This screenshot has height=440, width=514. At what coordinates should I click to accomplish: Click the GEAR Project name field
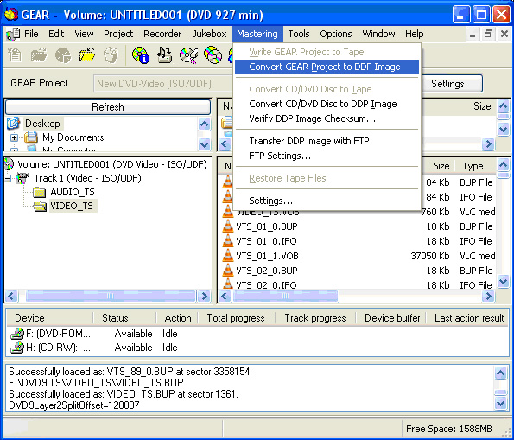(163, 84)
